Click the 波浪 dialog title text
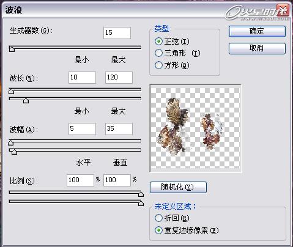 pos(13,10)
